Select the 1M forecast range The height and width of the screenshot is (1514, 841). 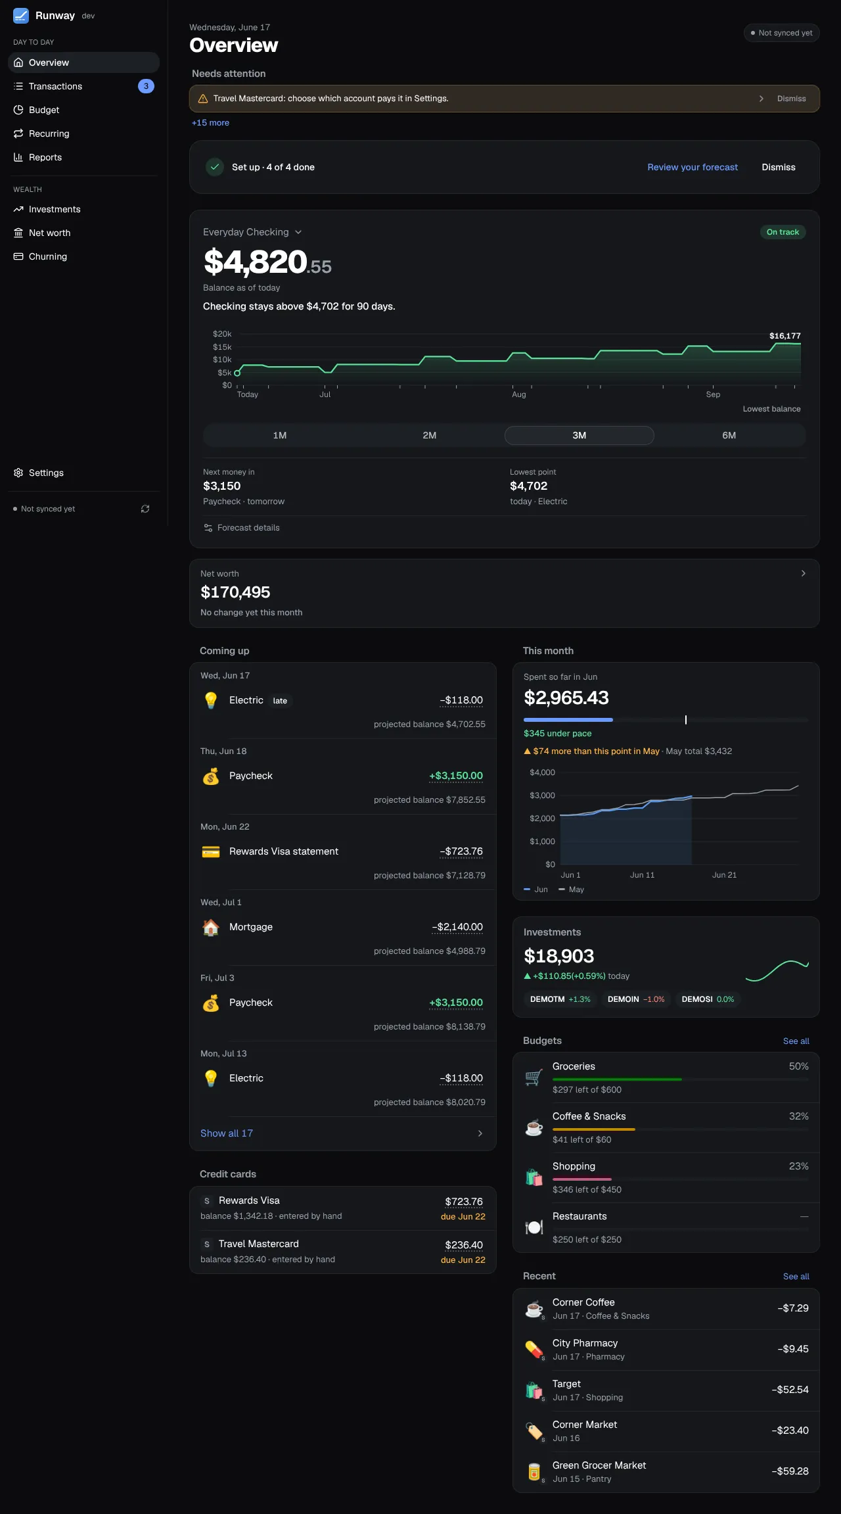(280, 435)
